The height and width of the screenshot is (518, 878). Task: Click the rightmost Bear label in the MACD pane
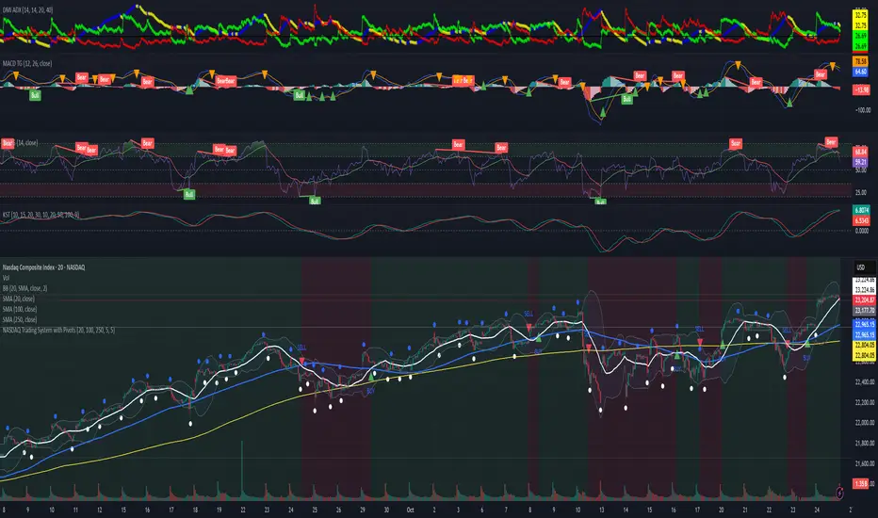821,73
